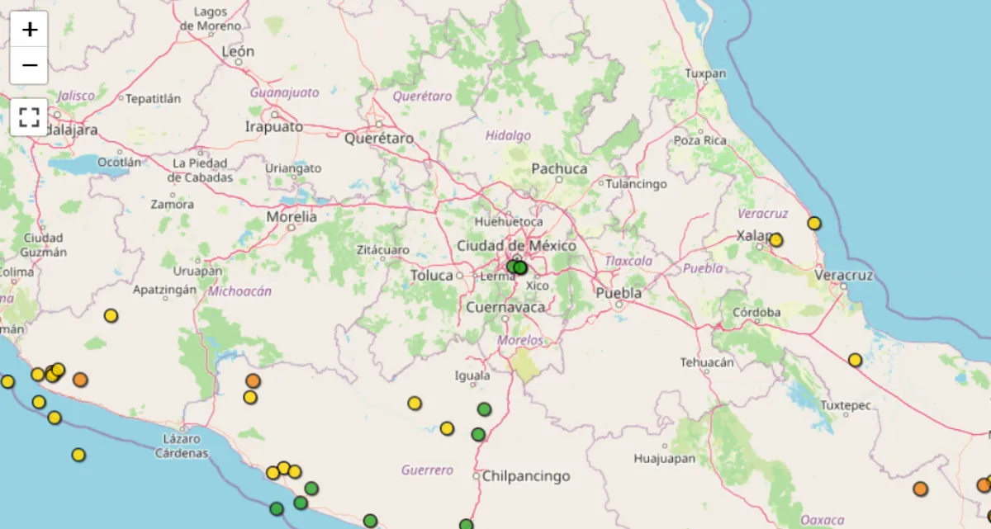
Task: Click the yellow marker off Lázaro Cárdenas coast
Action: coord(77,455)
